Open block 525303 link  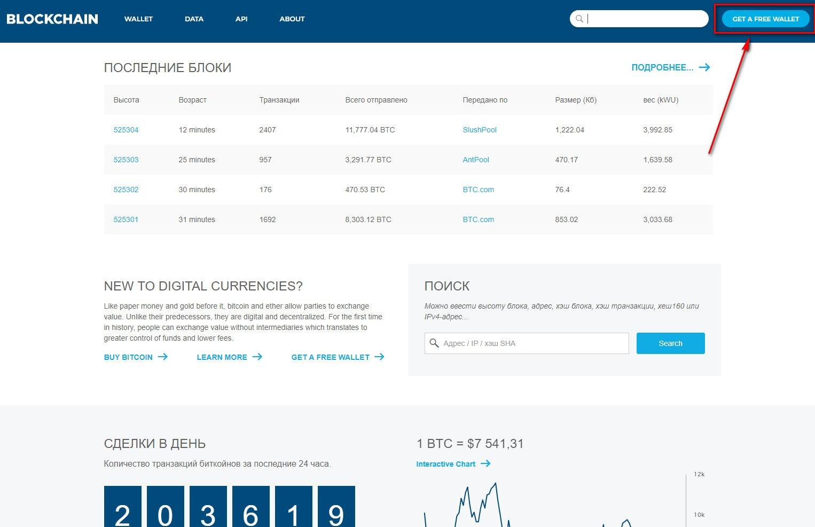[126, 160]
